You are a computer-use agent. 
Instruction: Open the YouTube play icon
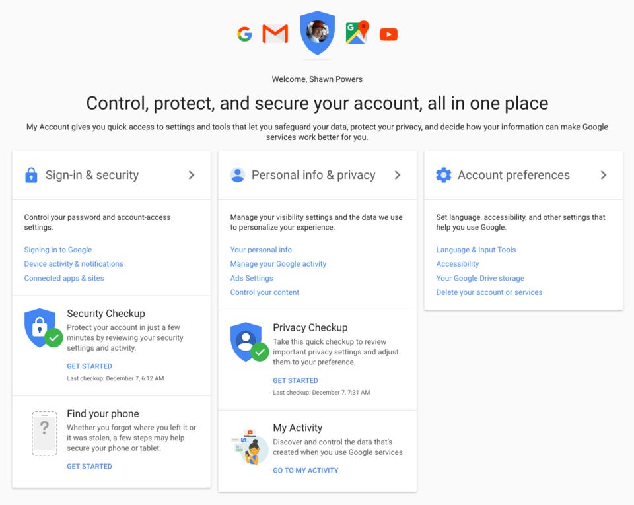click(x=389, y=34)
